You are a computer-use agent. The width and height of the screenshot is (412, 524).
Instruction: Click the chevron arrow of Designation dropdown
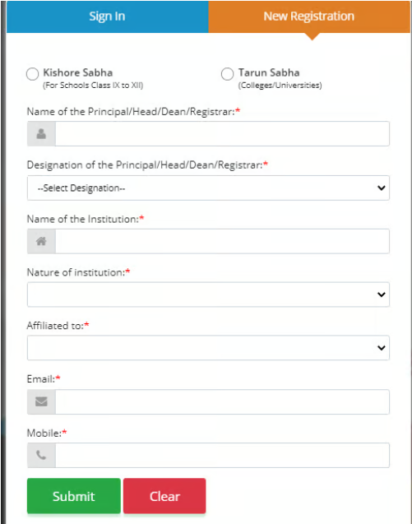(x=382, y=188)
